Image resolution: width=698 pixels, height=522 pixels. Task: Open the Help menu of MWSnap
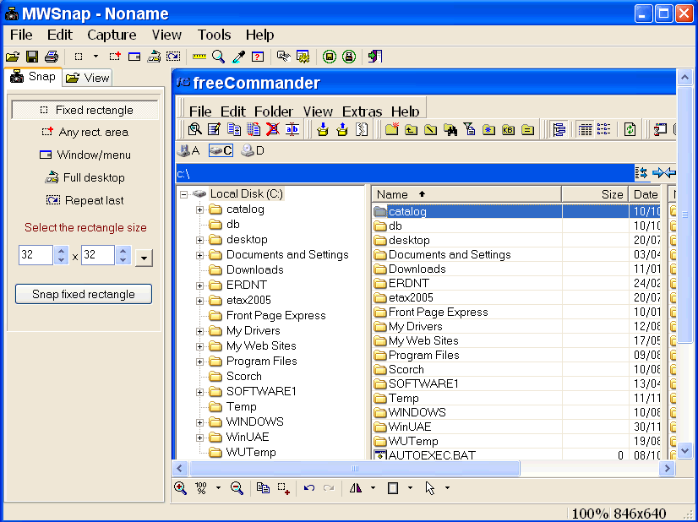point(259,35)
